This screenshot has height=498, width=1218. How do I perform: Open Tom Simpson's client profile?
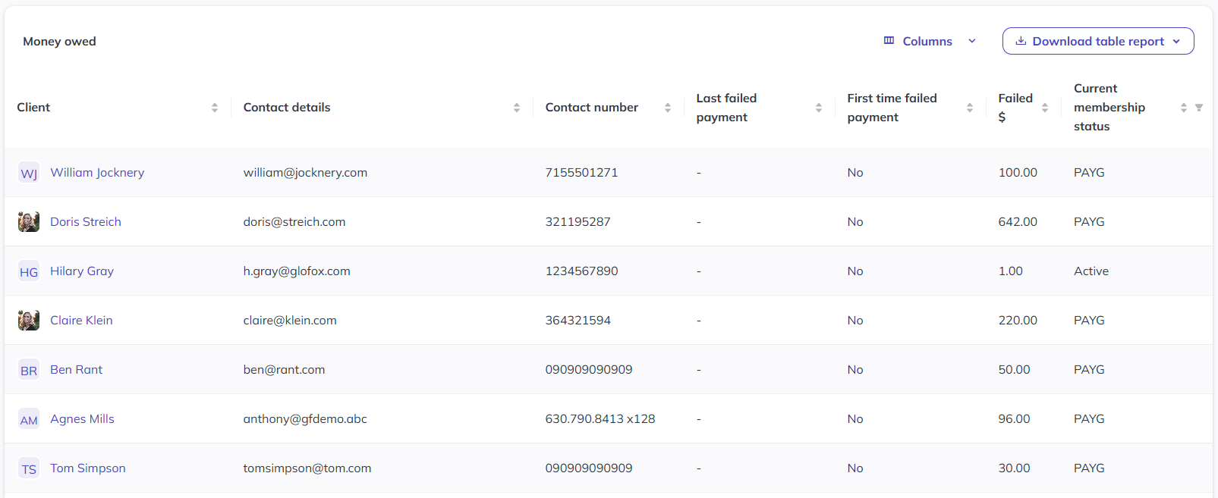(88, 468)
